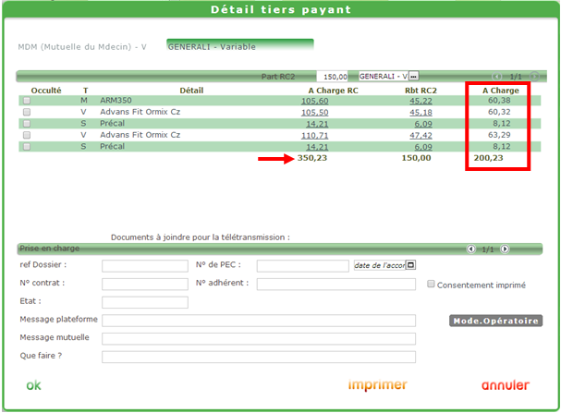The width and height of the screenshot is (561, 413).
Task: Focus the Message plateforme field
Action: point(259,321)
